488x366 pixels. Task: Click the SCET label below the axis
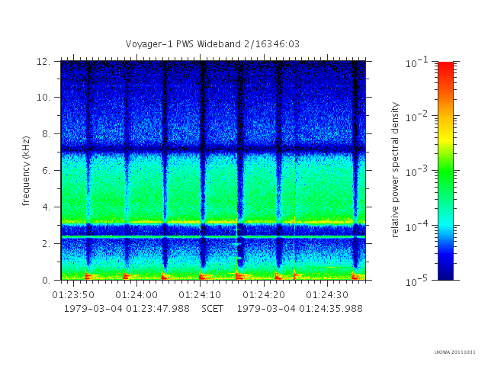click(212, 309)
